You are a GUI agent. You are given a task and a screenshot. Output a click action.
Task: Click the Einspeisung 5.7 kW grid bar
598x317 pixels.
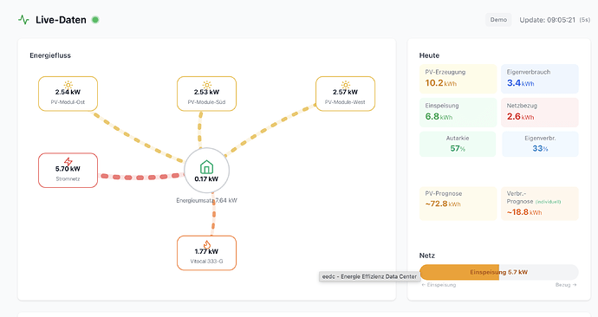click(x=499, y=273)
